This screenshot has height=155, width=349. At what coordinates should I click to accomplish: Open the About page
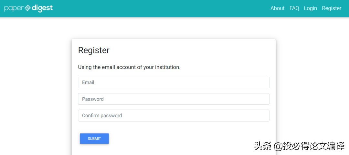pyautogui.click(x=277, y=8)
